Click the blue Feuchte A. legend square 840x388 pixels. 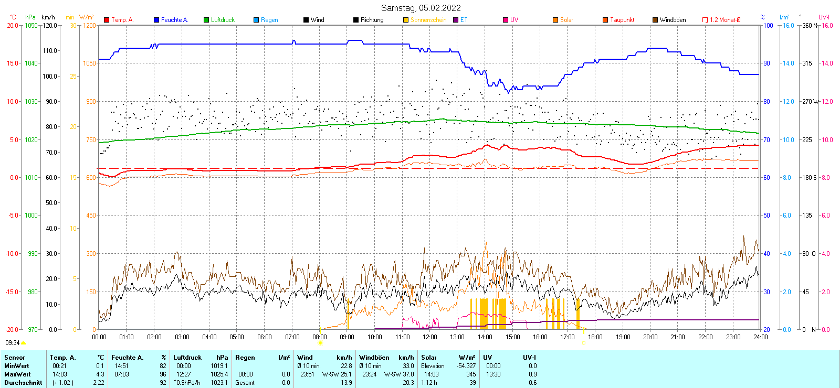156,20
